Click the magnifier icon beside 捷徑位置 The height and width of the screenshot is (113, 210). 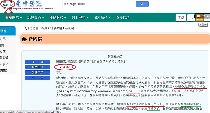[25, 28]
